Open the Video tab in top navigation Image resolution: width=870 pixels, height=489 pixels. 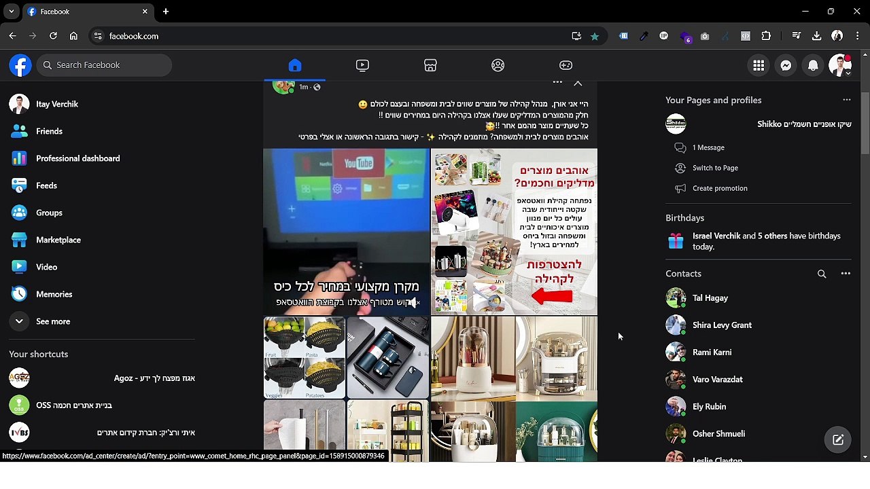pyautogui.click(x=362, y=65)
